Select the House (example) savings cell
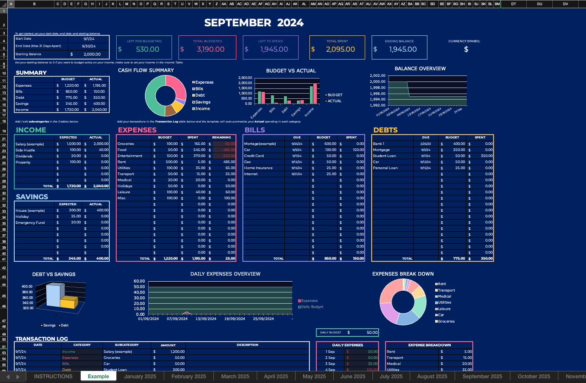Viewport: 586px width, 383px height. pyautogui.click(x=35, y=210)
